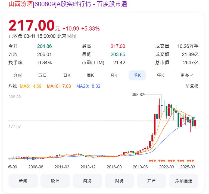Click the 昨收 value 206.01
Image resolution: width=209 pixels, height=194 pixels.
[x=44, y=54]
